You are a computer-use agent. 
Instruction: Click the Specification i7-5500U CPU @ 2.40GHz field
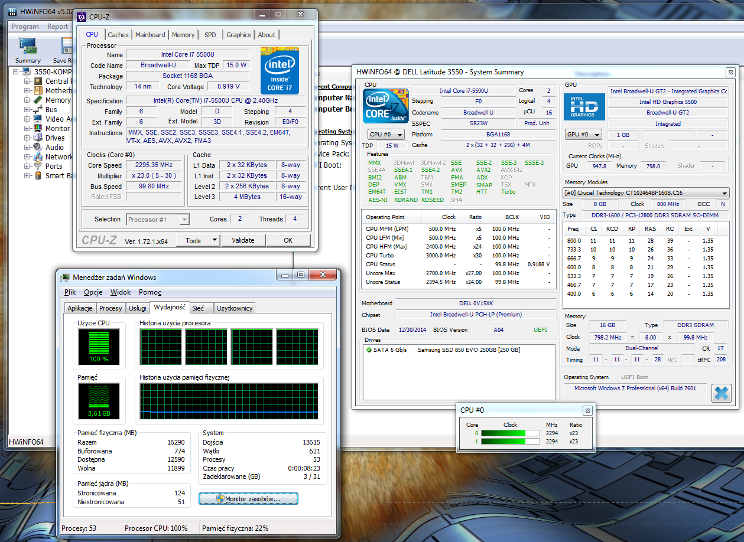click(x=216, y=101)
